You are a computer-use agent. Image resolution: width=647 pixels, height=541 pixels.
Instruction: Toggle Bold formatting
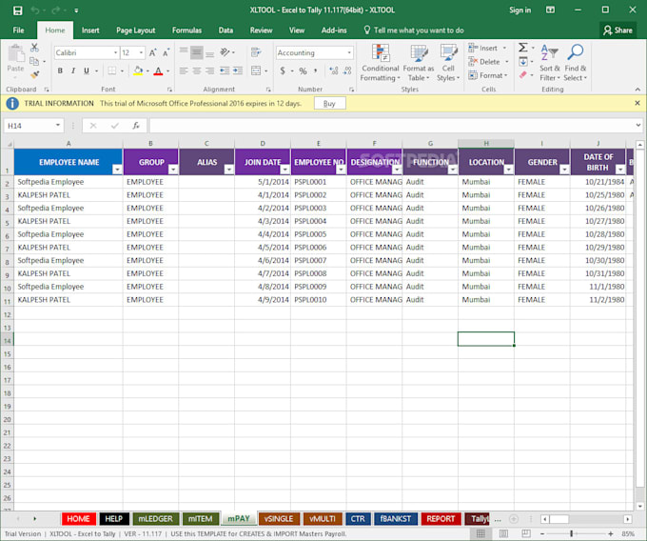60,70
